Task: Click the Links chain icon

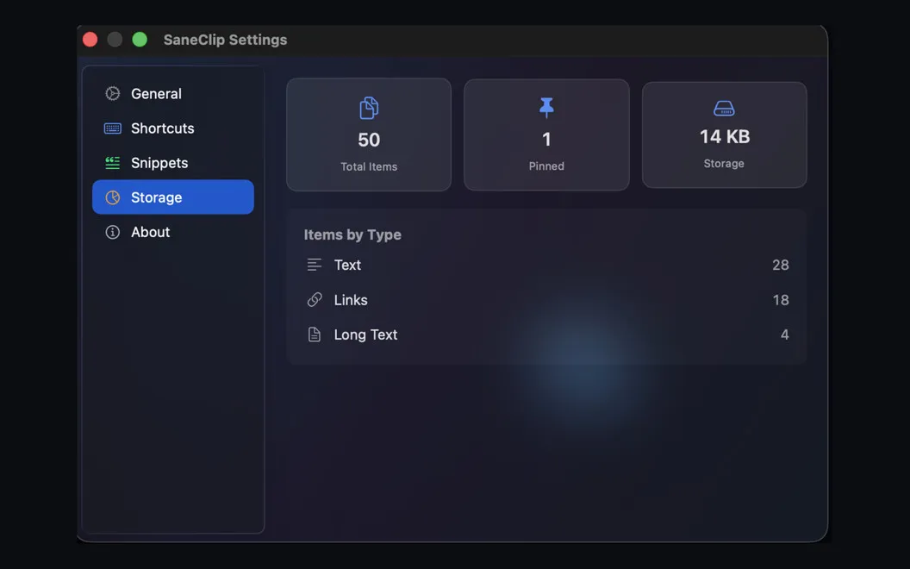Action: pos(315,300)
